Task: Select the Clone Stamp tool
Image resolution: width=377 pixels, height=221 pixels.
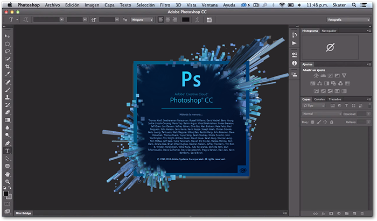Action: click(x=8, y=97)
